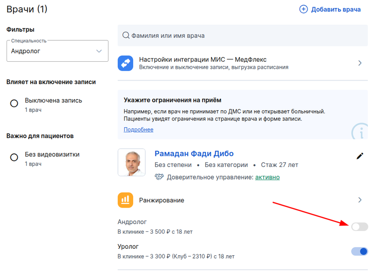Click the handshake trust management icon
This screenshot has width=374, height=273.
click(x=159, y=177)
